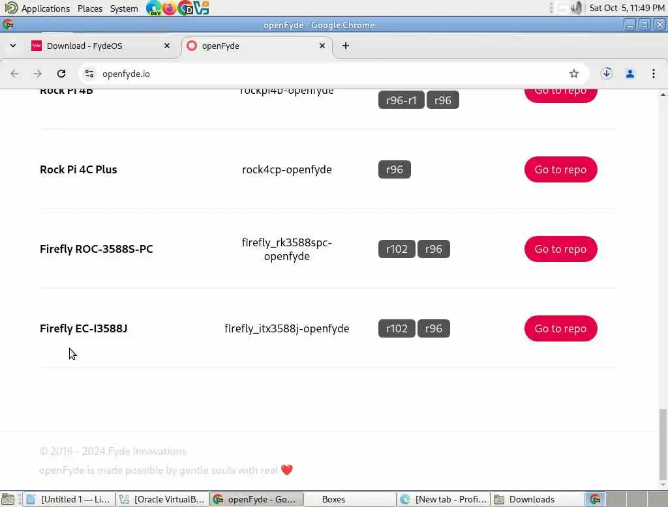668x507 pixels.
Task: Go to repo for Rock Pi 4B
Action: coord(560,95)
